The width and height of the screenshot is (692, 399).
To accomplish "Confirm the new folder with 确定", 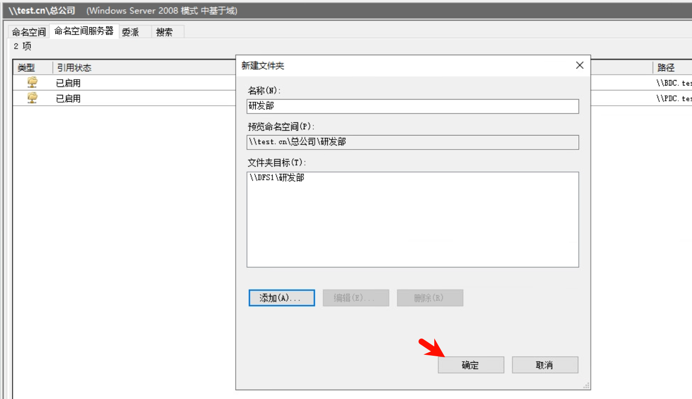I will [470, 365].
